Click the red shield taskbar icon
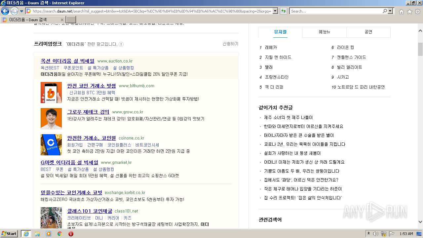The height and width of the screenshot is (238, 423). click(71, 234)
